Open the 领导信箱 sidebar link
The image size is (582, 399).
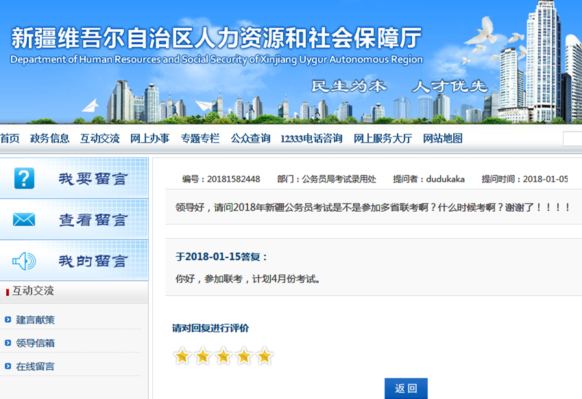click(35, 343)
